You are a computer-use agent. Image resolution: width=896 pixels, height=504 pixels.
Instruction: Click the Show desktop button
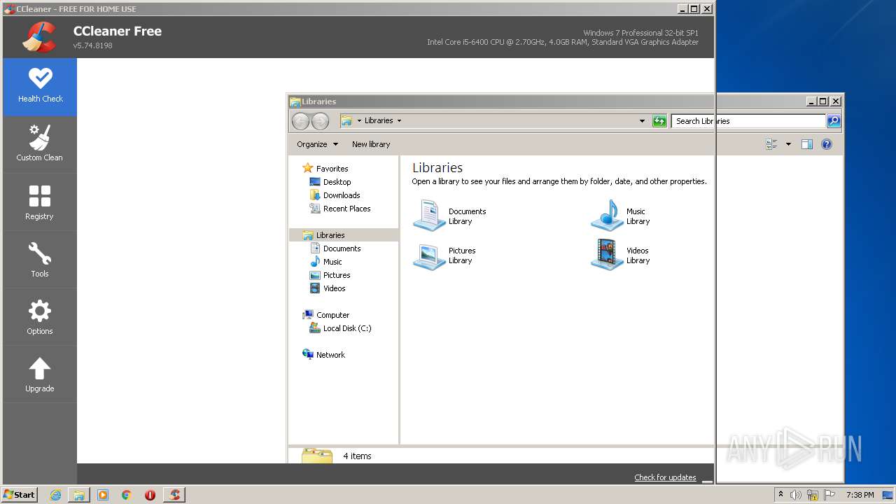tap(888, 495)
